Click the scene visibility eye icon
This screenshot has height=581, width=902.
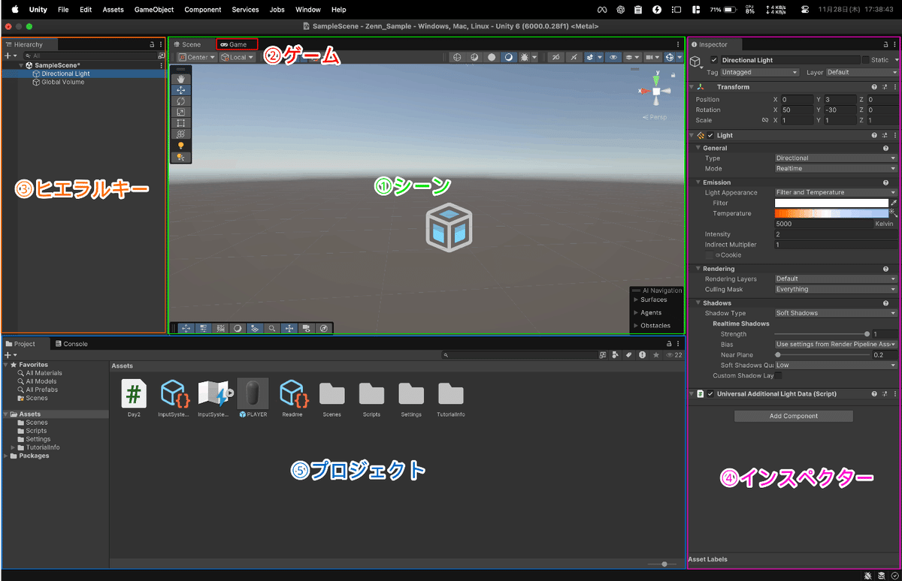[x=613, y=57]
